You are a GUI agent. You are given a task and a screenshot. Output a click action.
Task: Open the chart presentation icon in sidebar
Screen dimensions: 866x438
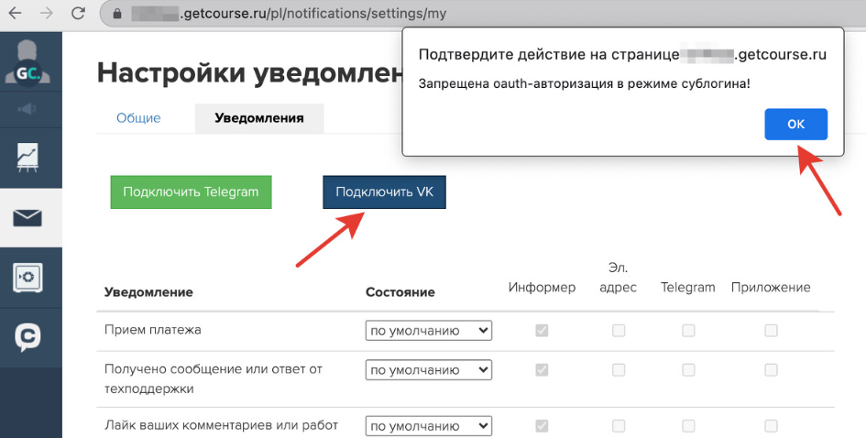[x=27, y=158]
